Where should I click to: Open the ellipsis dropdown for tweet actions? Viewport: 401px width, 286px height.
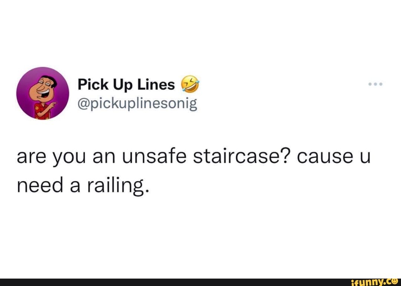[x=375, y=84]
